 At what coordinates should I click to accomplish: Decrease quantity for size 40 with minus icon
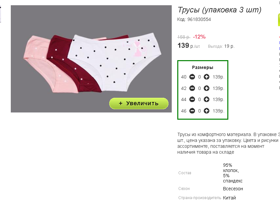[192, 77]
